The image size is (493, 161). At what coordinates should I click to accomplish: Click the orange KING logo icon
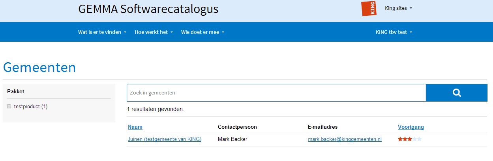click(369, 8)
